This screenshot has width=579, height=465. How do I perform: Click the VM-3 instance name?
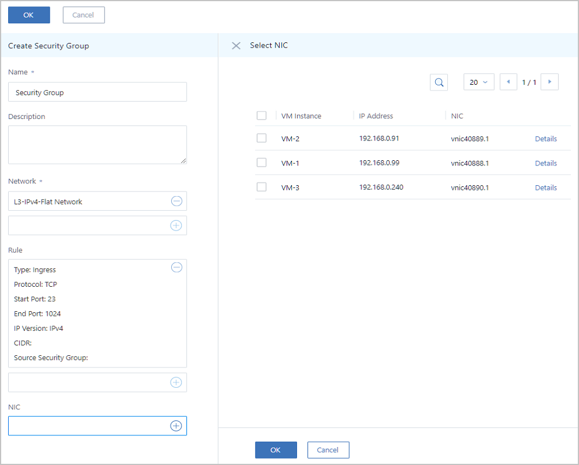290,188
